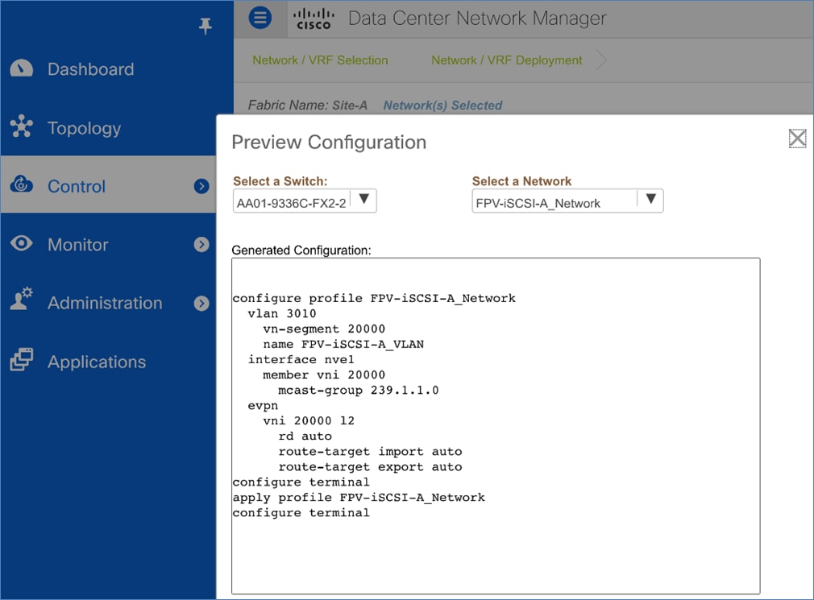
Task: Toggle the hamburger menu button
Action: 260,19
